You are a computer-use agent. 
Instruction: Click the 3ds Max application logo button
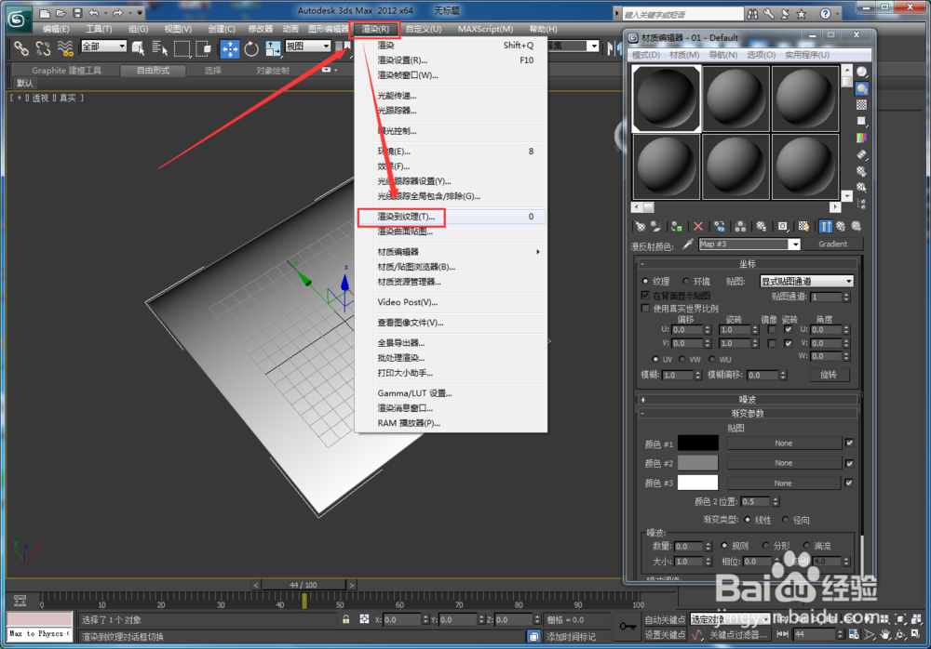pos(17,20)
